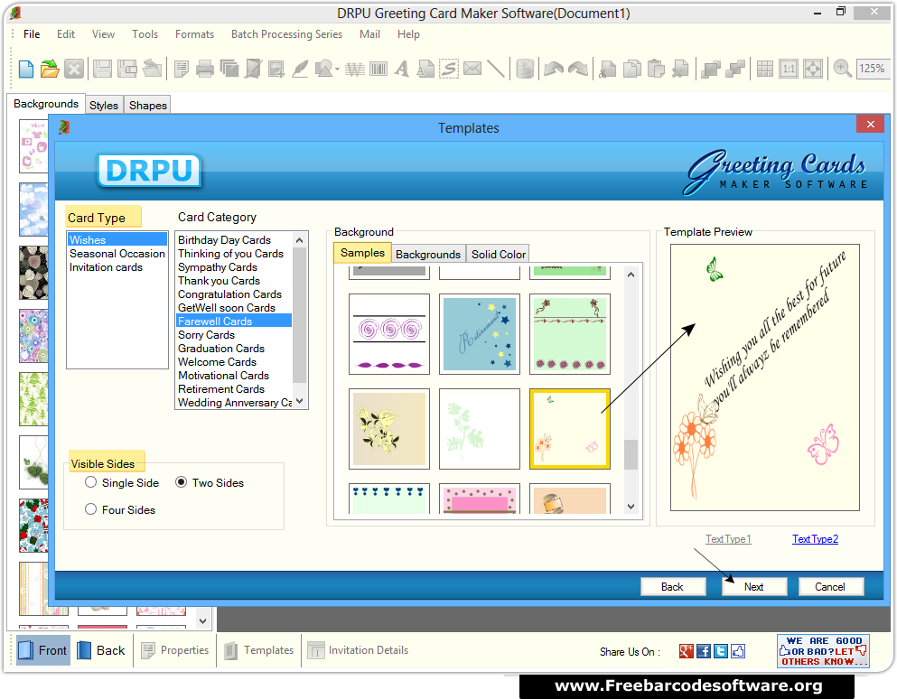The height and width of the screenshot is (699, 897).
Task: Click the Cancel button
Action: coord(830,586)
